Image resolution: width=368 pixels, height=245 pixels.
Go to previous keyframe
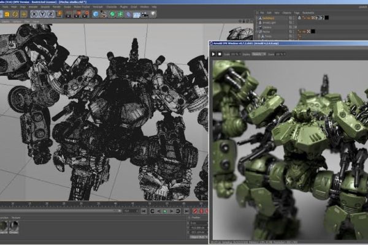tap(152, 211)
